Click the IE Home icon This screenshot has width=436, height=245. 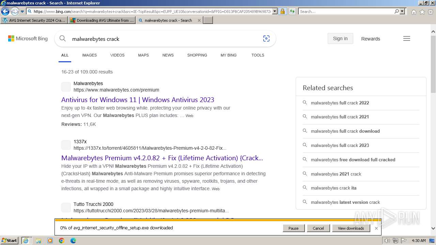(x=414, y=12)
